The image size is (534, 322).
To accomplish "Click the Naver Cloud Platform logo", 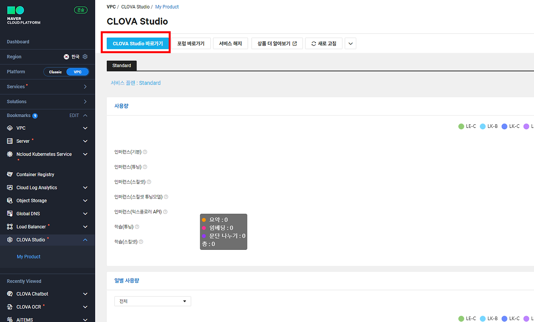I will (23, 15).
